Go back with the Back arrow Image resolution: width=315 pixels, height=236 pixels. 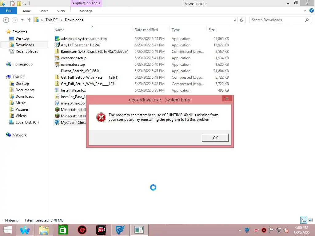point(6,20)
